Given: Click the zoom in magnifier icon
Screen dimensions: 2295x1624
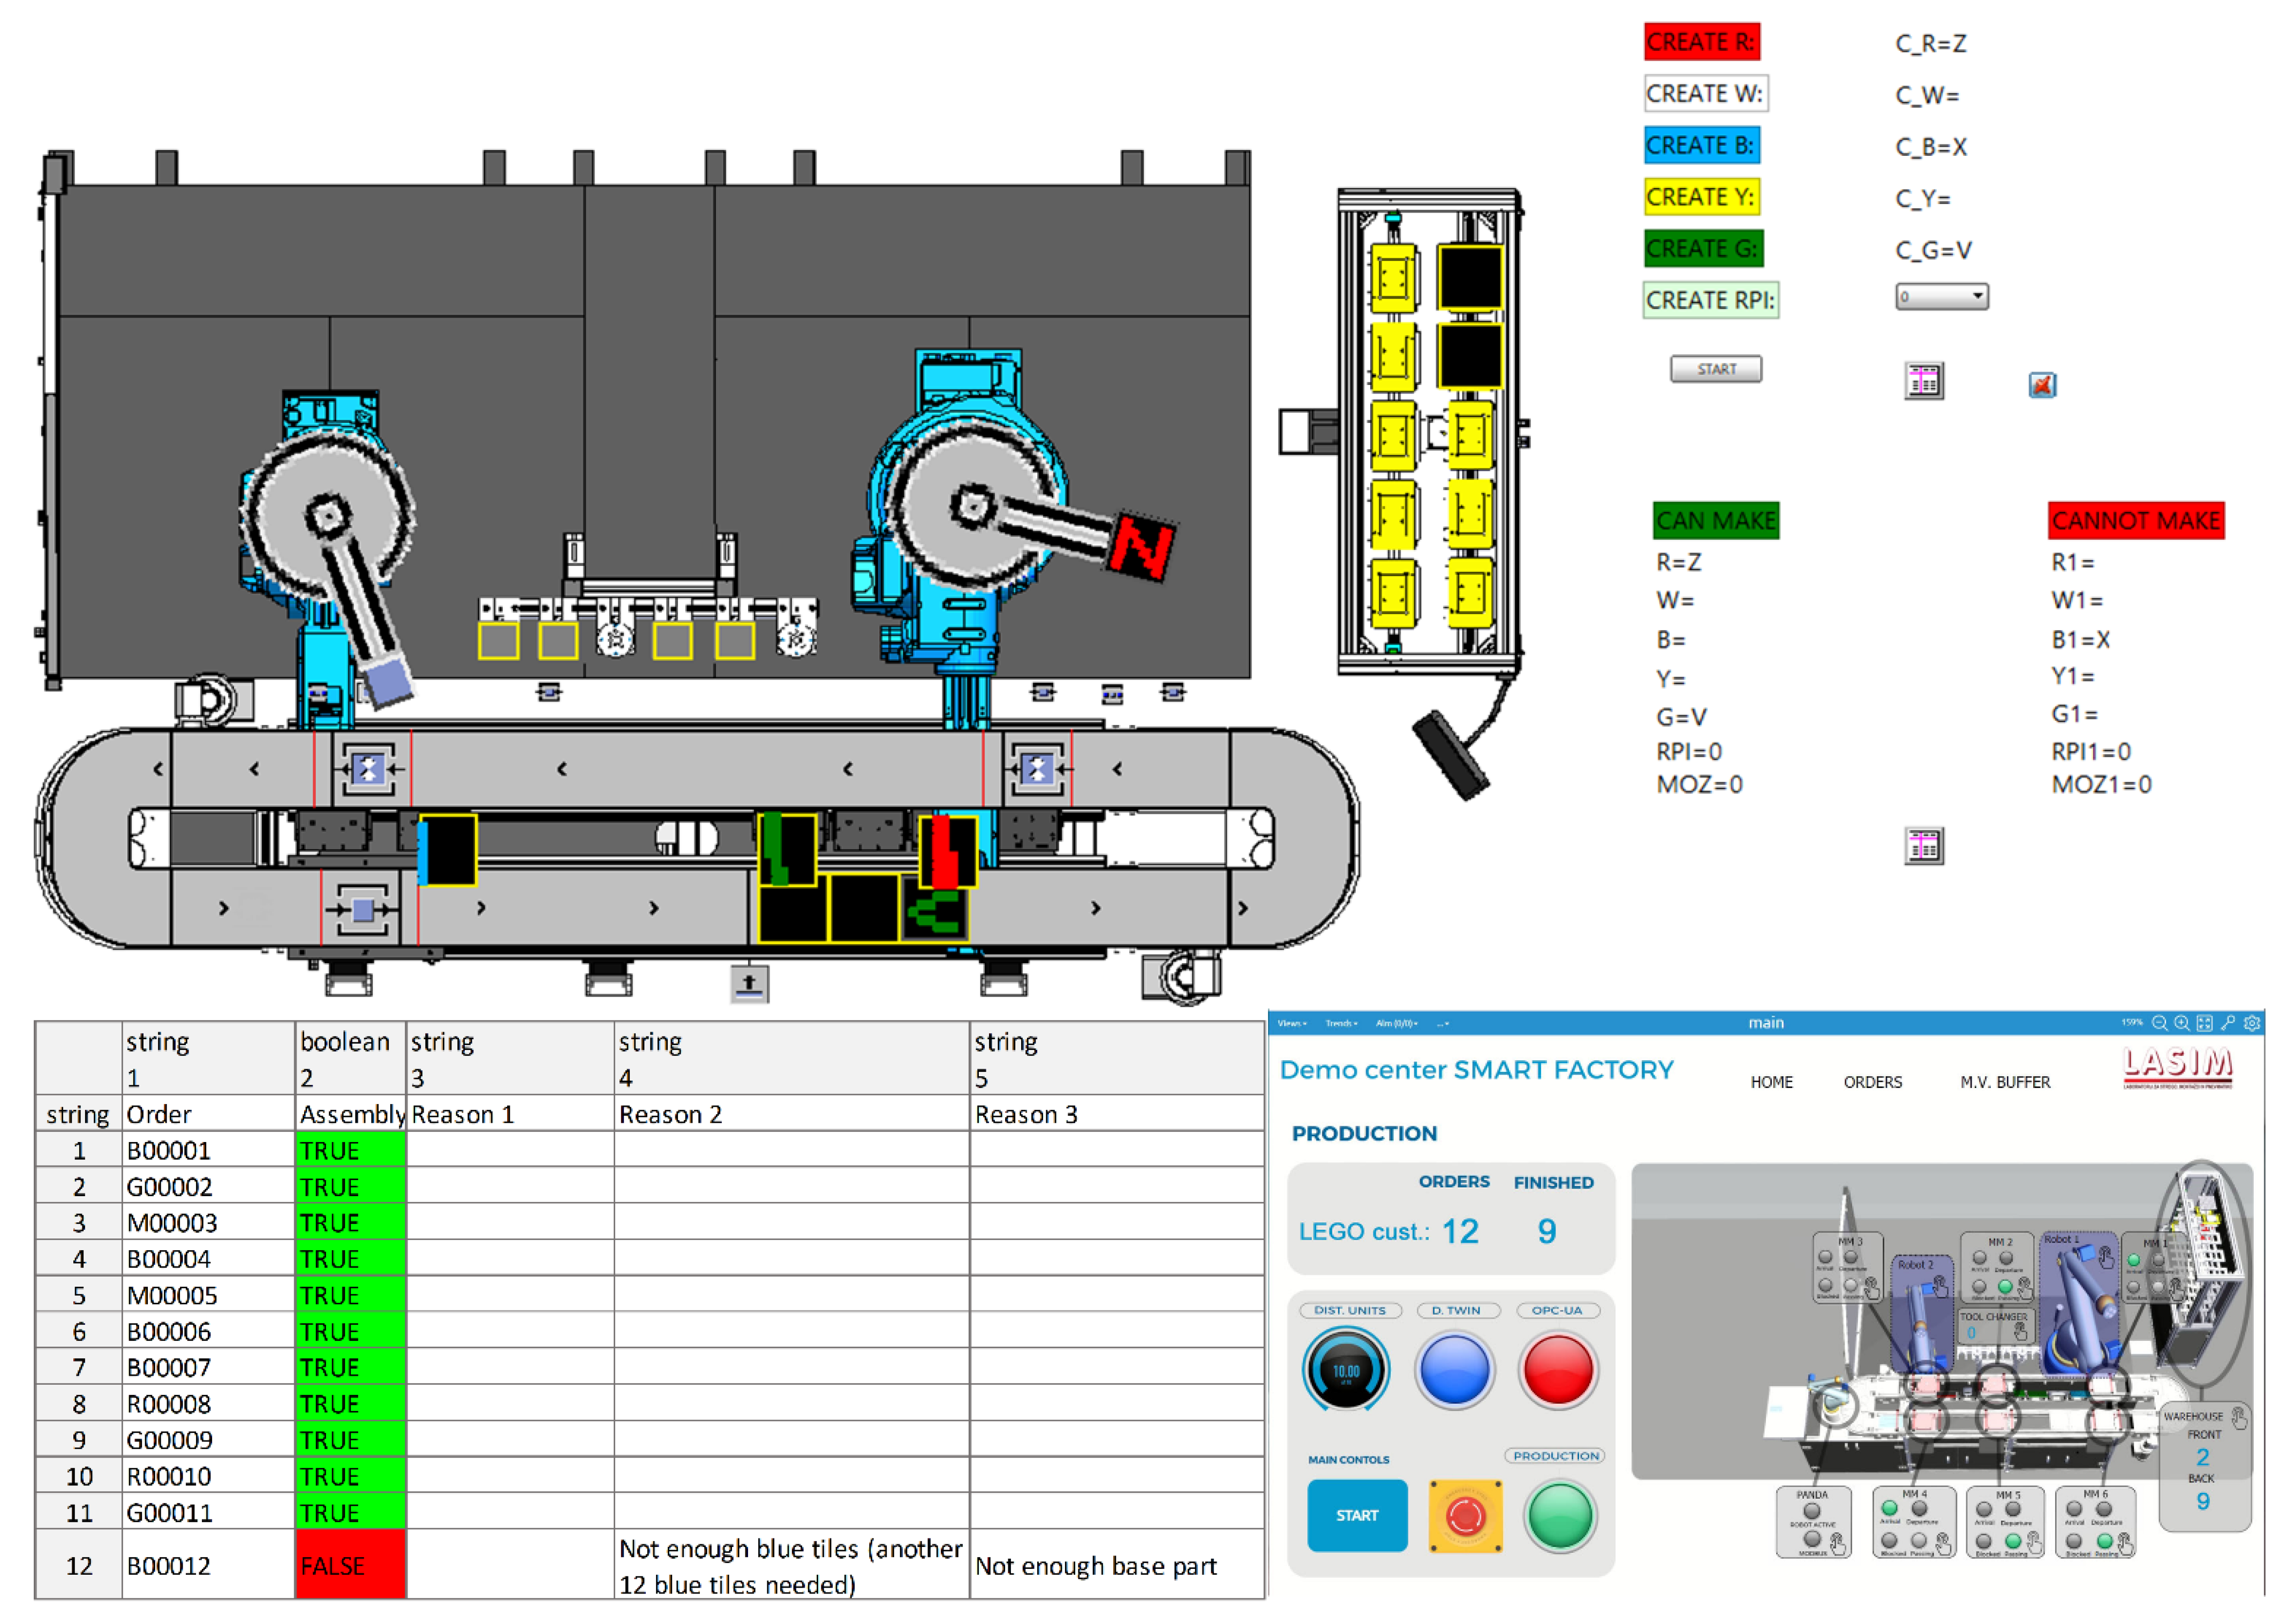Looking at the screenshot, I should point(2182,1023).
